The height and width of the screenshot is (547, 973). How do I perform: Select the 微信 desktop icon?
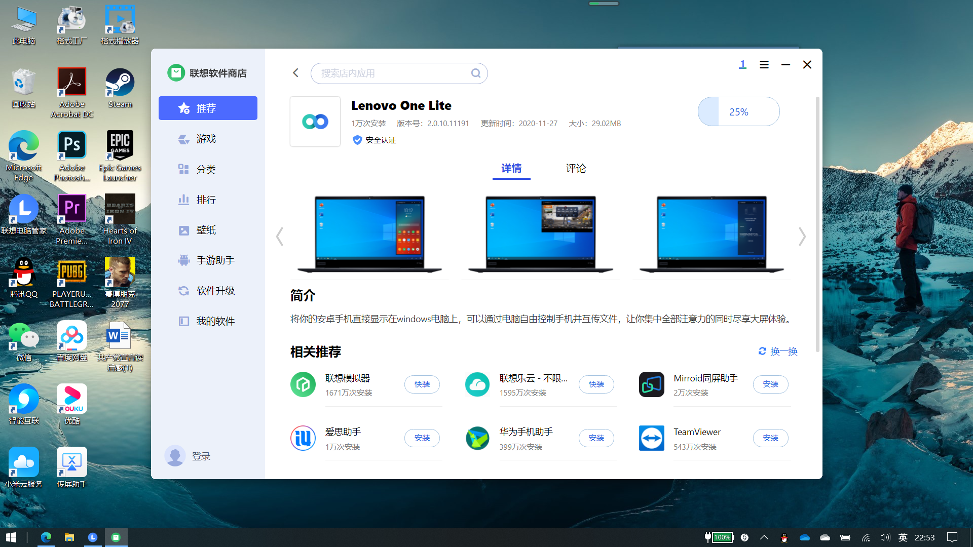tap(24, 341)
